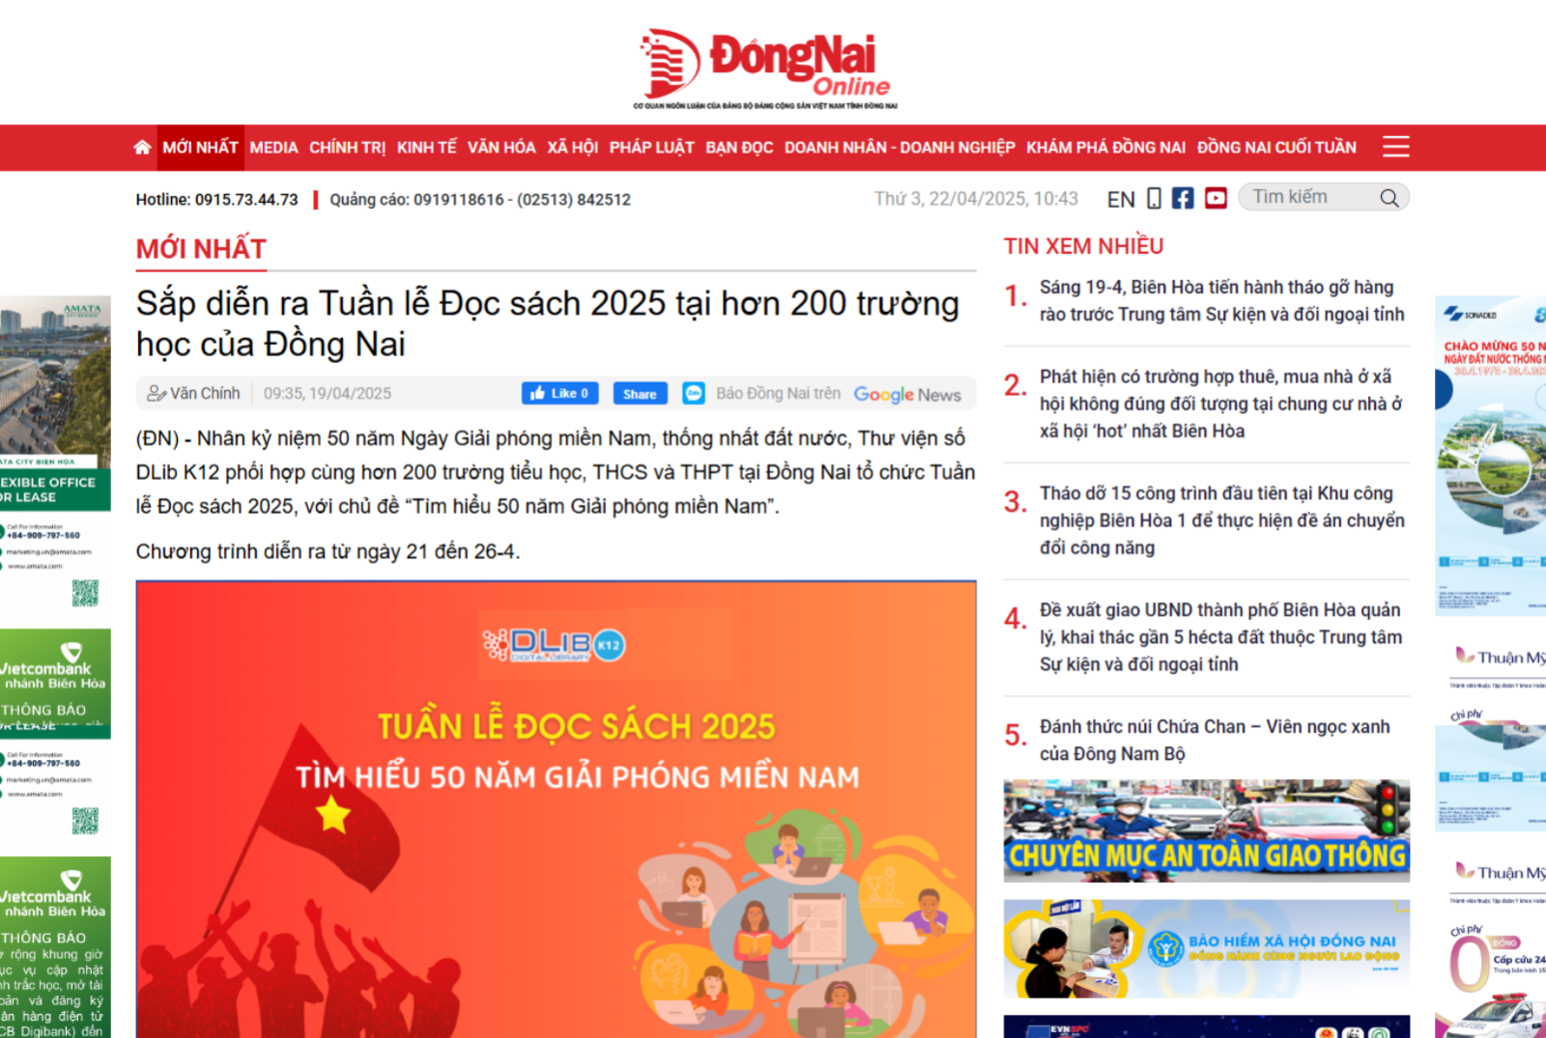Click the Facebook Like button

tap(559, 393)
